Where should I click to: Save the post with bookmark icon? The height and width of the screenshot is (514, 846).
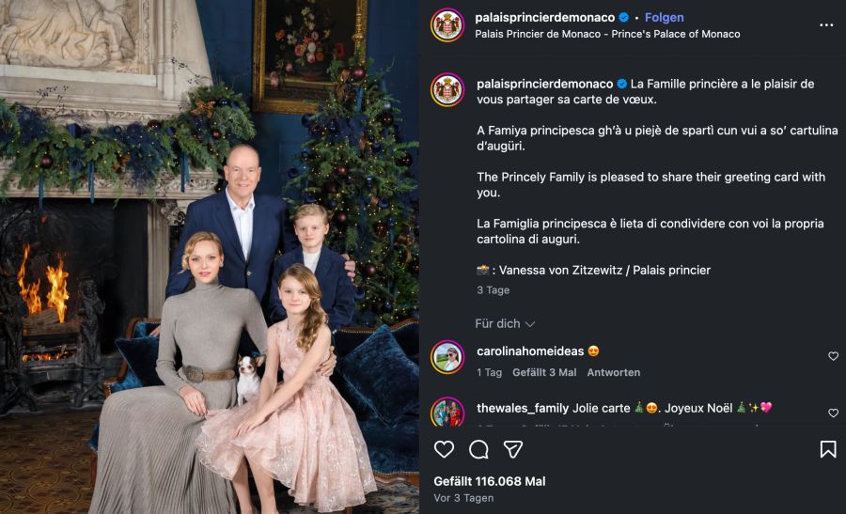click(828, 449)
